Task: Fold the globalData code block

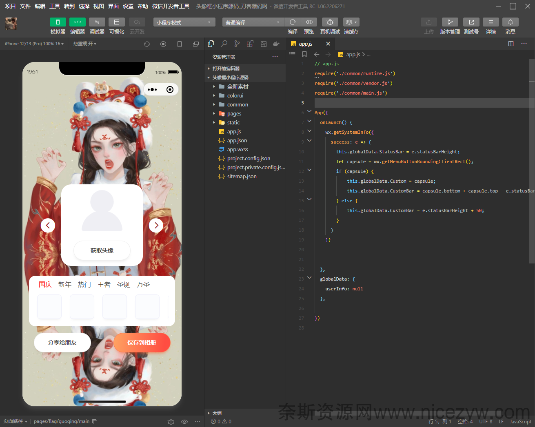Action: coord(309,278)
